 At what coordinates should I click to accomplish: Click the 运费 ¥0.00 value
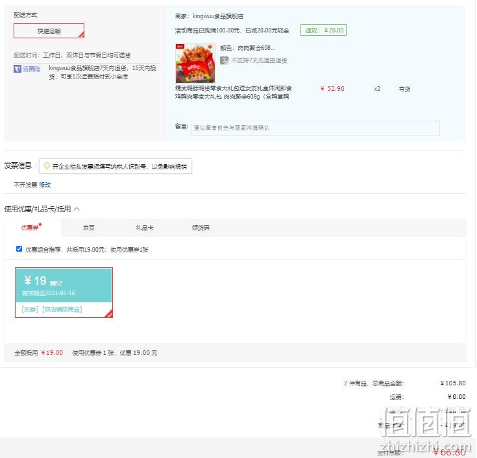tap(457, 397)
